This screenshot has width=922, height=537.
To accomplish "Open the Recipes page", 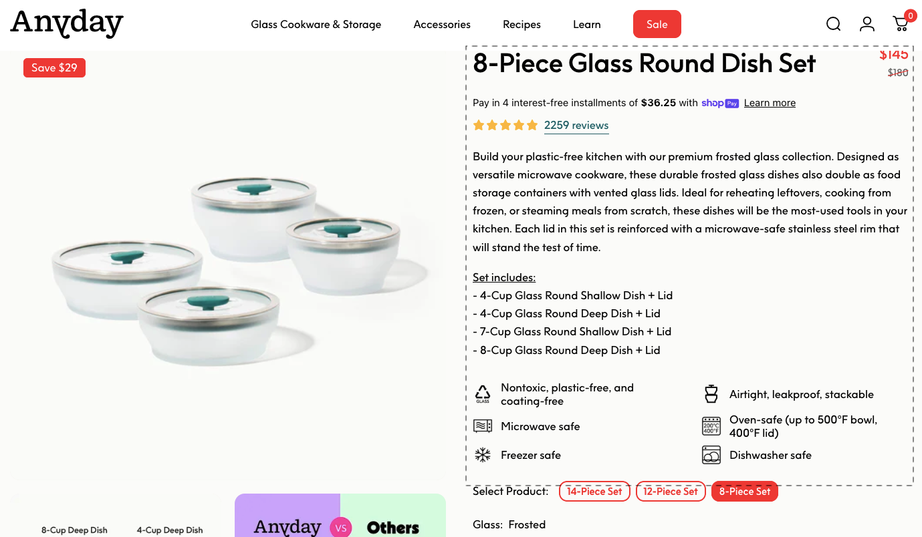I will click(522, 24).
